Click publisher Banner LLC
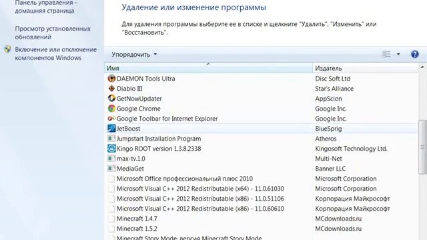This screenshot has width=427, height=240. [x=330, y=169]
